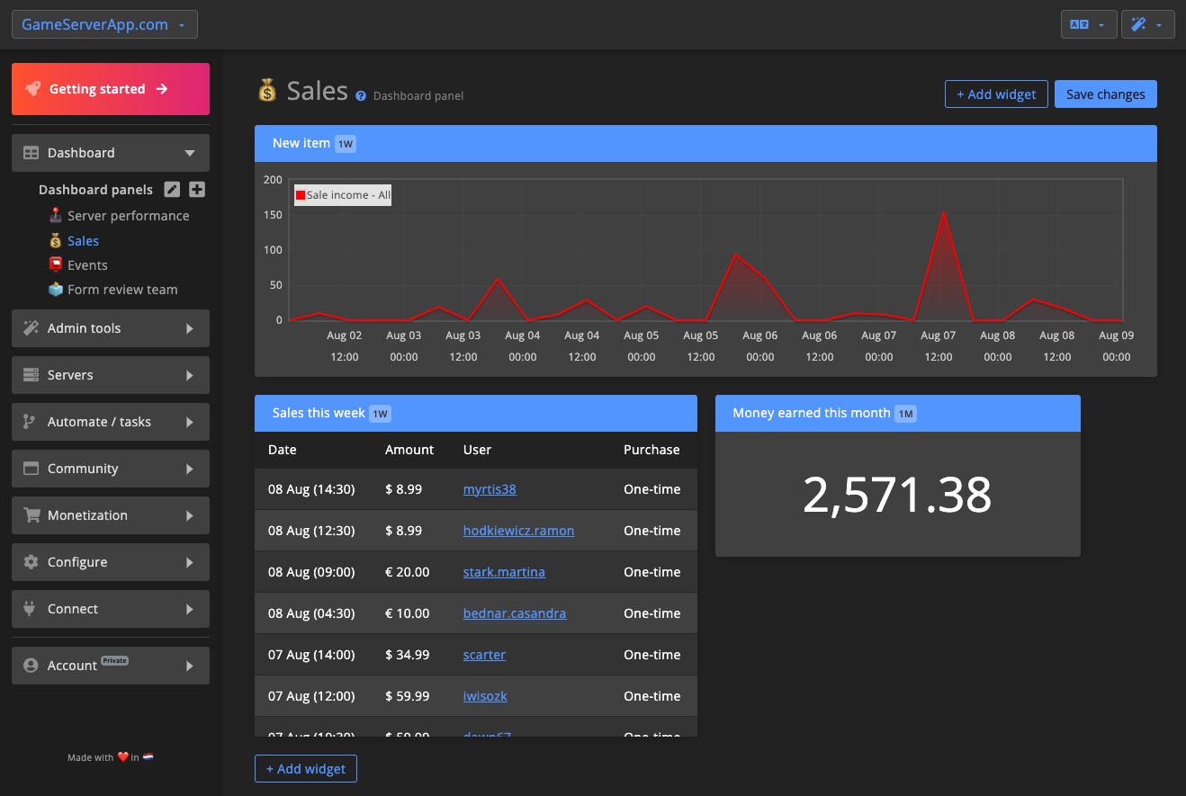Edit dashboard panels with pencil icon
Viewport: 1186px width, 796px height.
coord(172,190)
